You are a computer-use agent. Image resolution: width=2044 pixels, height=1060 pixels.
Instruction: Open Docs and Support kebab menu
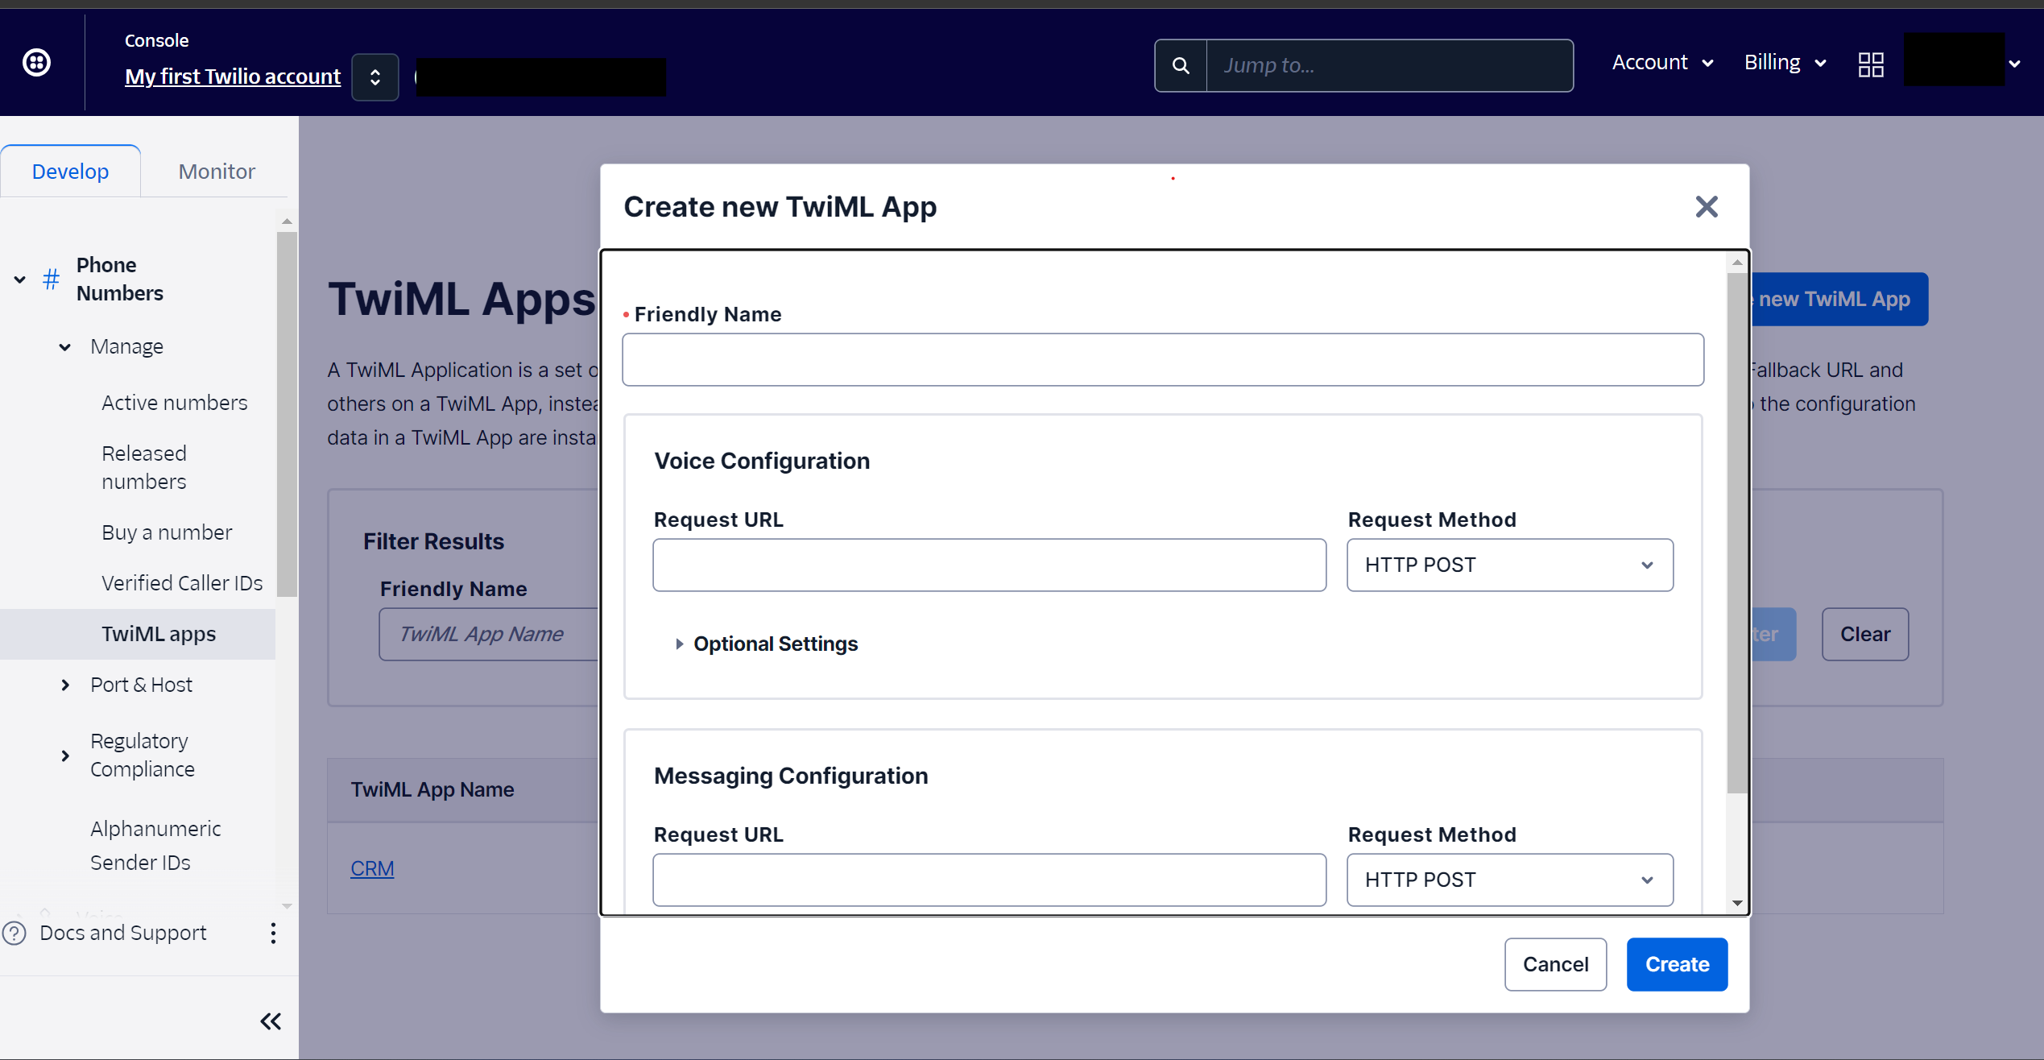[274, 933]
